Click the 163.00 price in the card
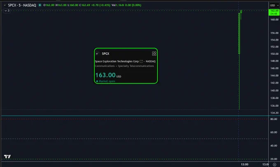280x167 pixels. [105, 75]
